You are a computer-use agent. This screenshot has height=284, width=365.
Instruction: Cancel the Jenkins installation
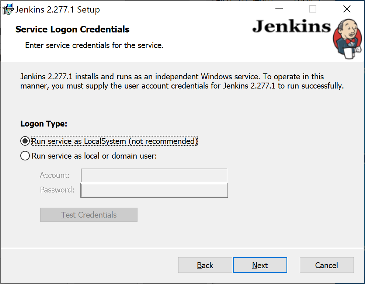click(327, 265)
